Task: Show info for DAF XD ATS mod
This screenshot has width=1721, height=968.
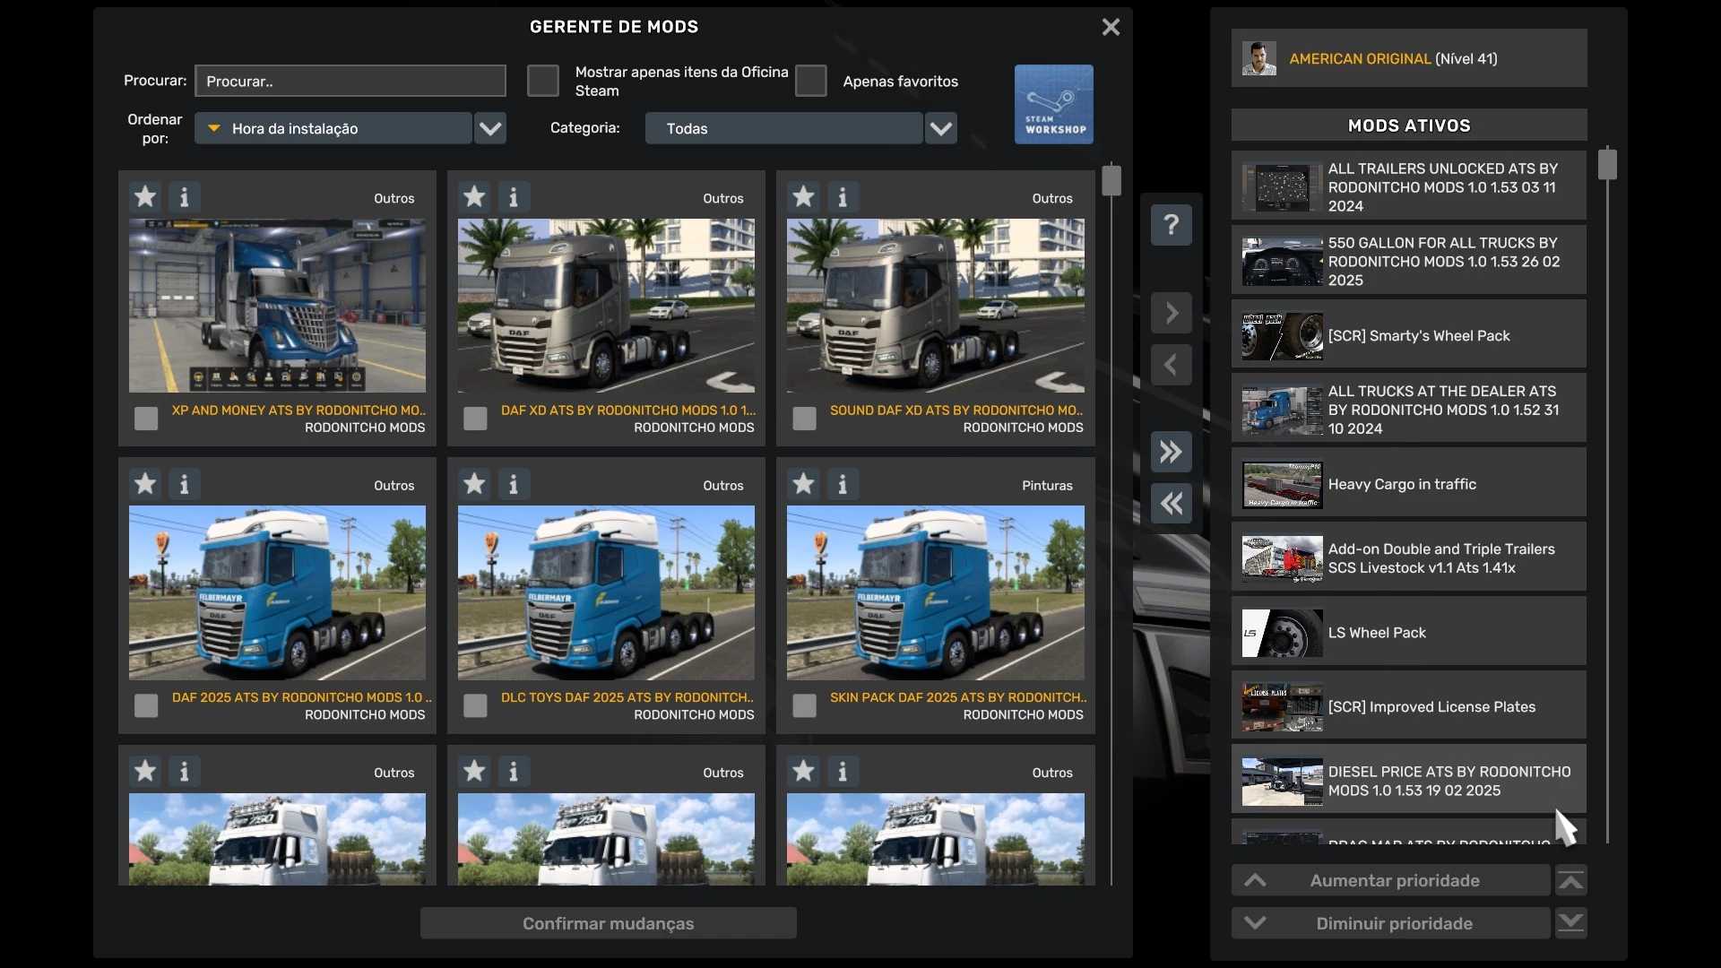Action: tap(514, 196)
